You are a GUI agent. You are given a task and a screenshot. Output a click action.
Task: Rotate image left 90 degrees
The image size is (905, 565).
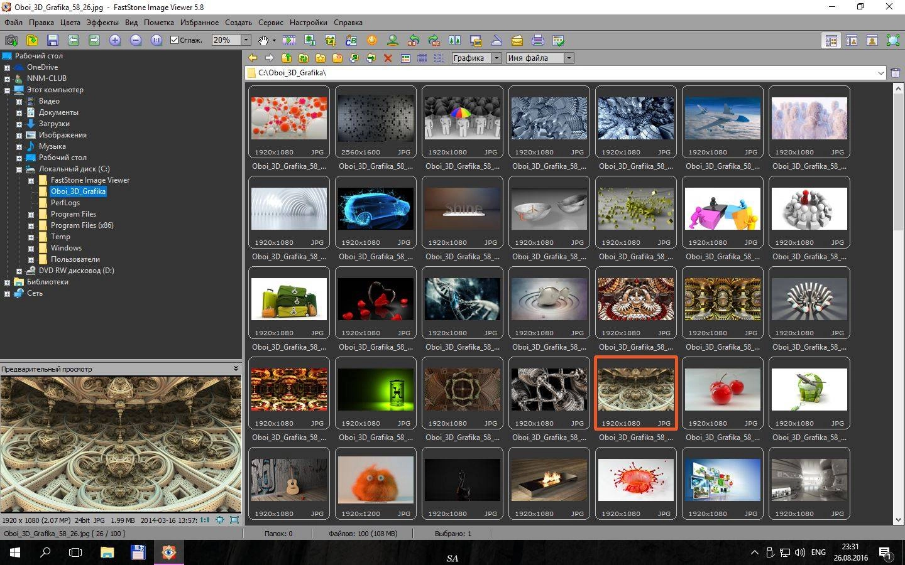click(x=414, y=40)
